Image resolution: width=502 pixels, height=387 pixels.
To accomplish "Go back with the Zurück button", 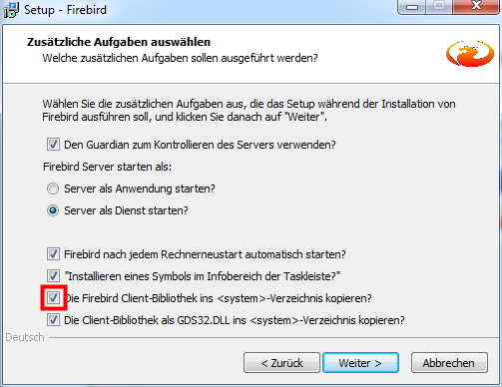I will (281, 363).
